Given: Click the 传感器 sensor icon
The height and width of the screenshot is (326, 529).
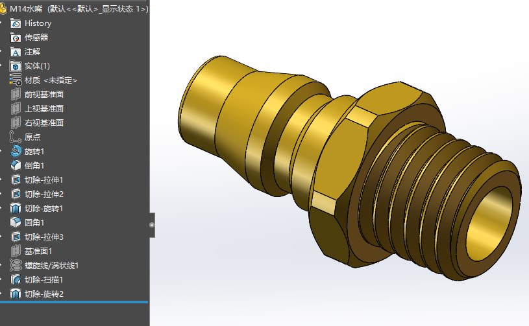Looking at the screenshot, I should [x=16, y=38].
